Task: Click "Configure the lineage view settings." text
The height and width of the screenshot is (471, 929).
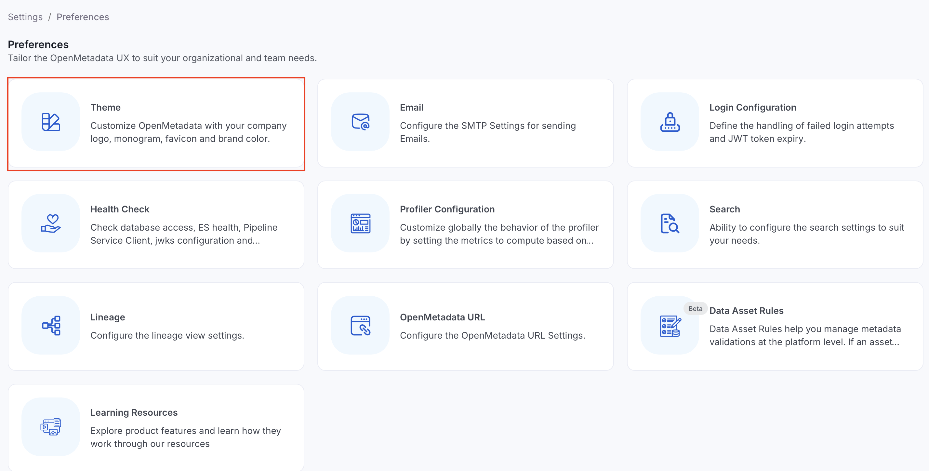Action: [167, 335]
